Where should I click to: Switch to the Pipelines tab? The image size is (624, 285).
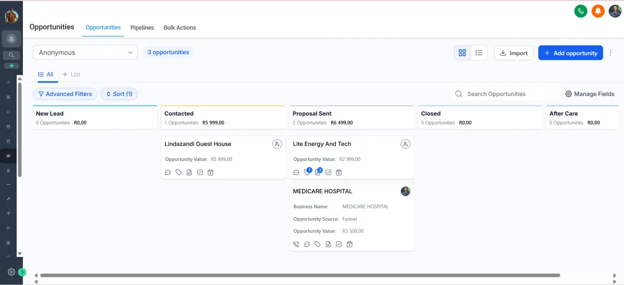pyautogui.click(x=142, y=28)
